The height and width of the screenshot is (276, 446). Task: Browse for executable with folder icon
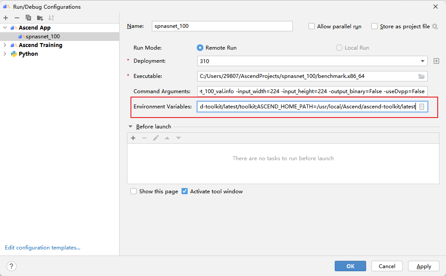click(x=421, y=76)
